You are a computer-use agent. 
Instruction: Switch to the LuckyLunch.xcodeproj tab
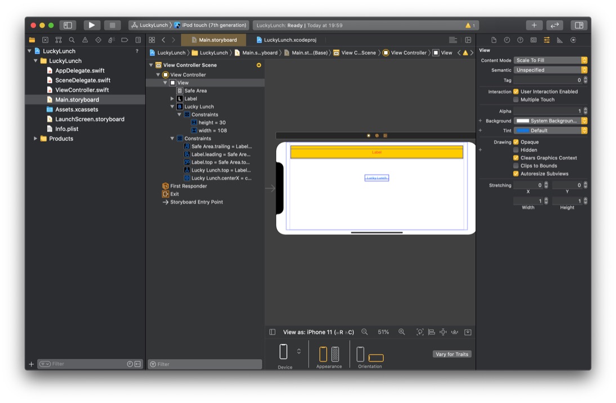point(286,40)
